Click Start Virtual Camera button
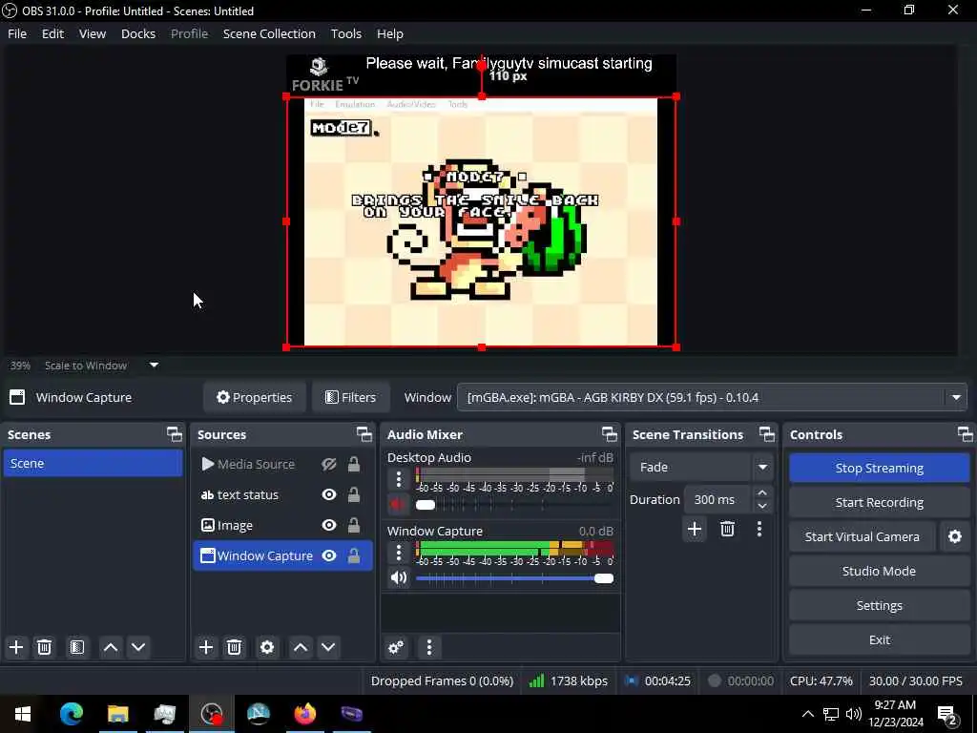 863,536
